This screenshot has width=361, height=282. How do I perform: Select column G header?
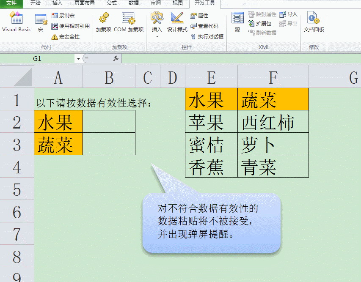point(335,77)
